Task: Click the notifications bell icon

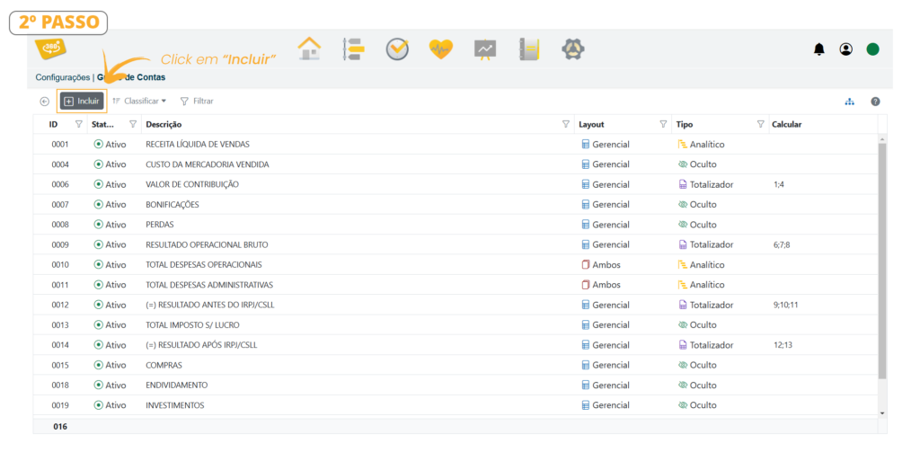Action: click(x=819, y=49)
